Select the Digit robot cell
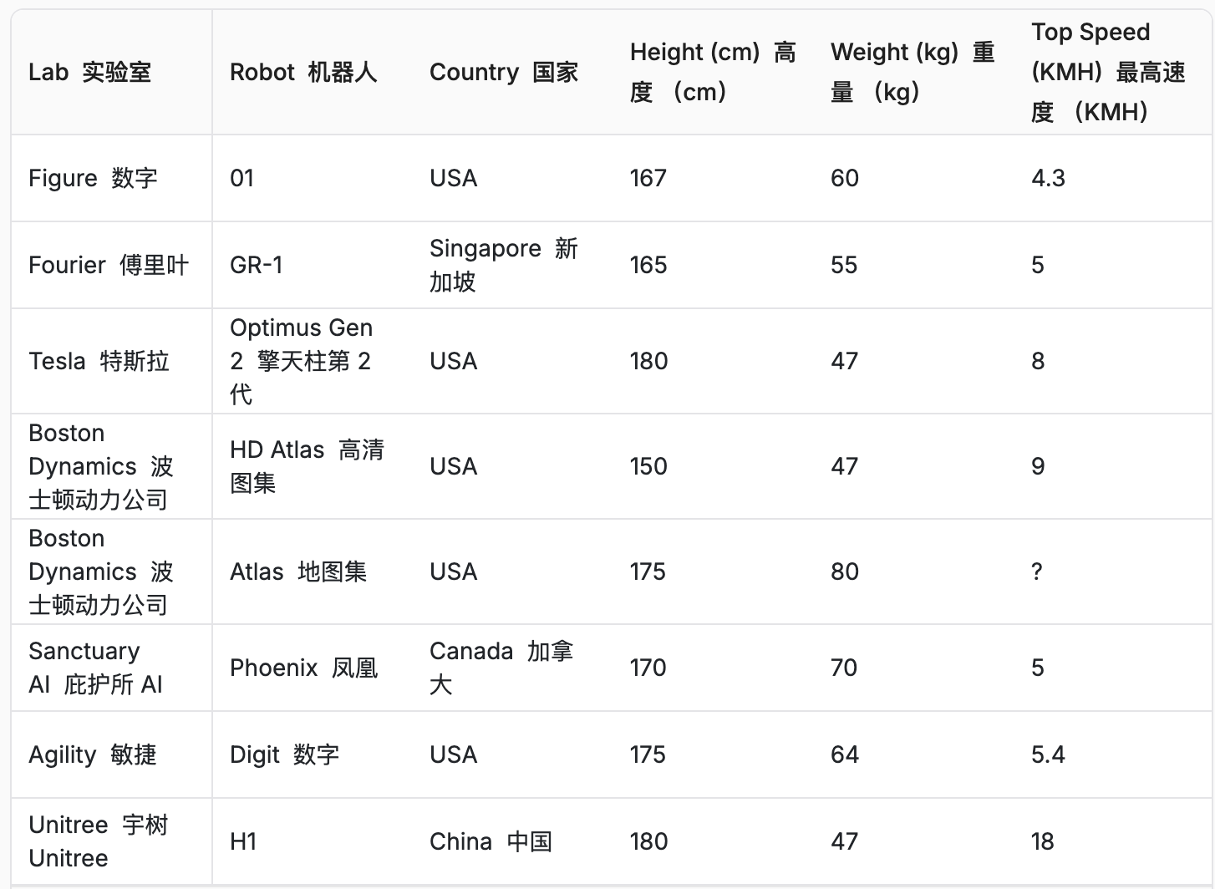The height and width of the screenshot is (889, 1215). pyautogui.click(x=284, y=754)
